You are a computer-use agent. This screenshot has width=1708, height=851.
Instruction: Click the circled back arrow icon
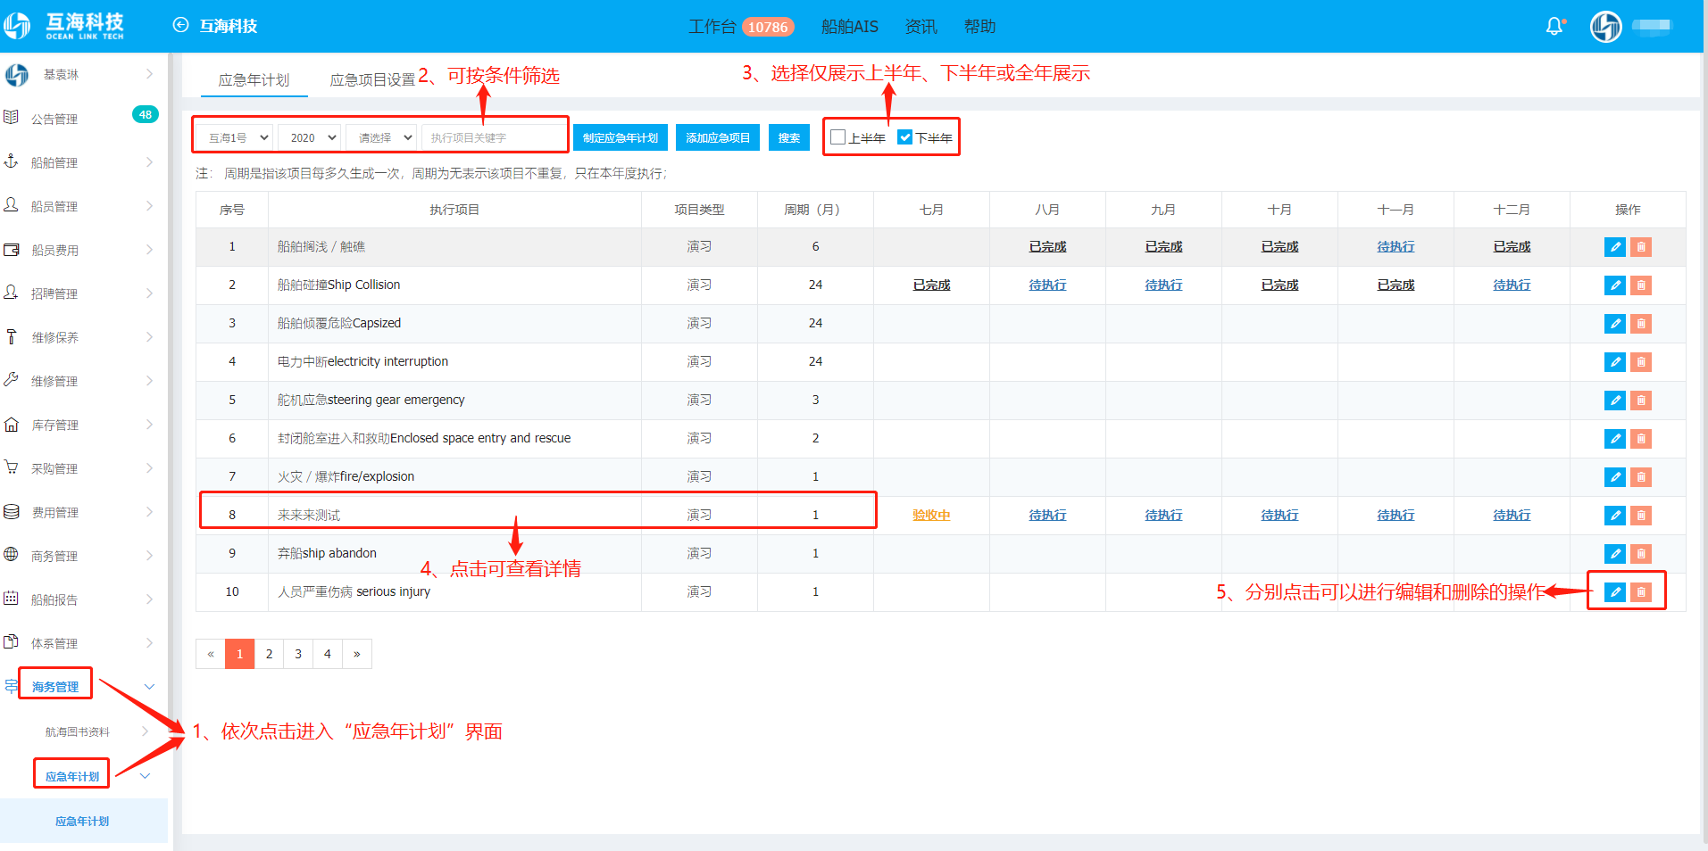click(x=180, y=25)
